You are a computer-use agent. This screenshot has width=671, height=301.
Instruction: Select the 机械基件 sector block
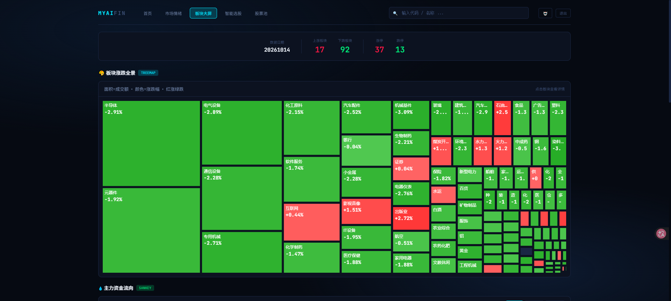pos(411,115)
